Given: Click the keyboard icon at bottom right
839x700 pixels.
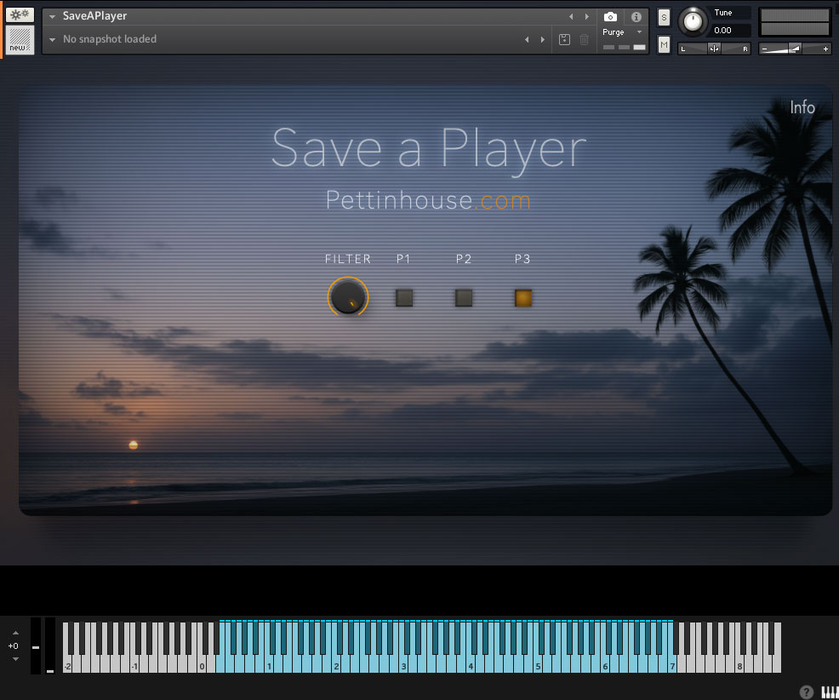Looking at the screenshot, I should (x=830, y=692).
